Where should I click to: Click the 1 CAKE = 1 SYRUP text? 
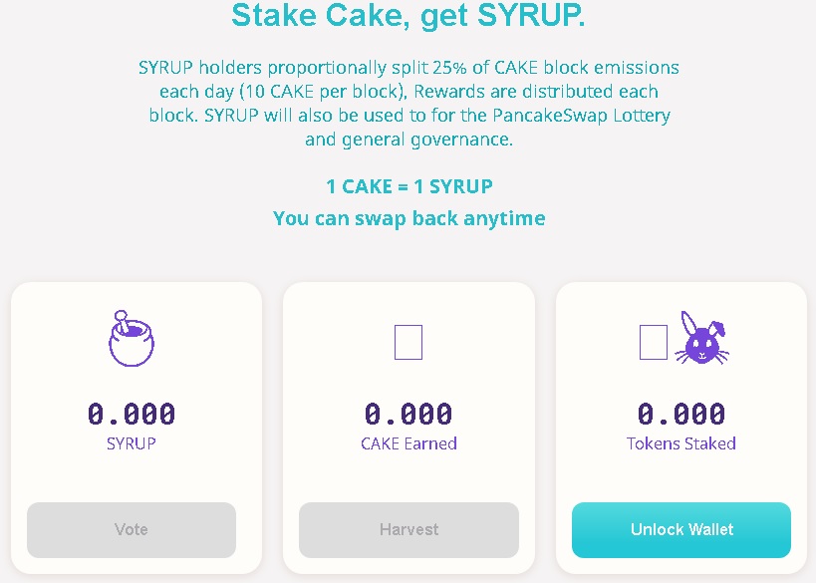tap(409, 186)
